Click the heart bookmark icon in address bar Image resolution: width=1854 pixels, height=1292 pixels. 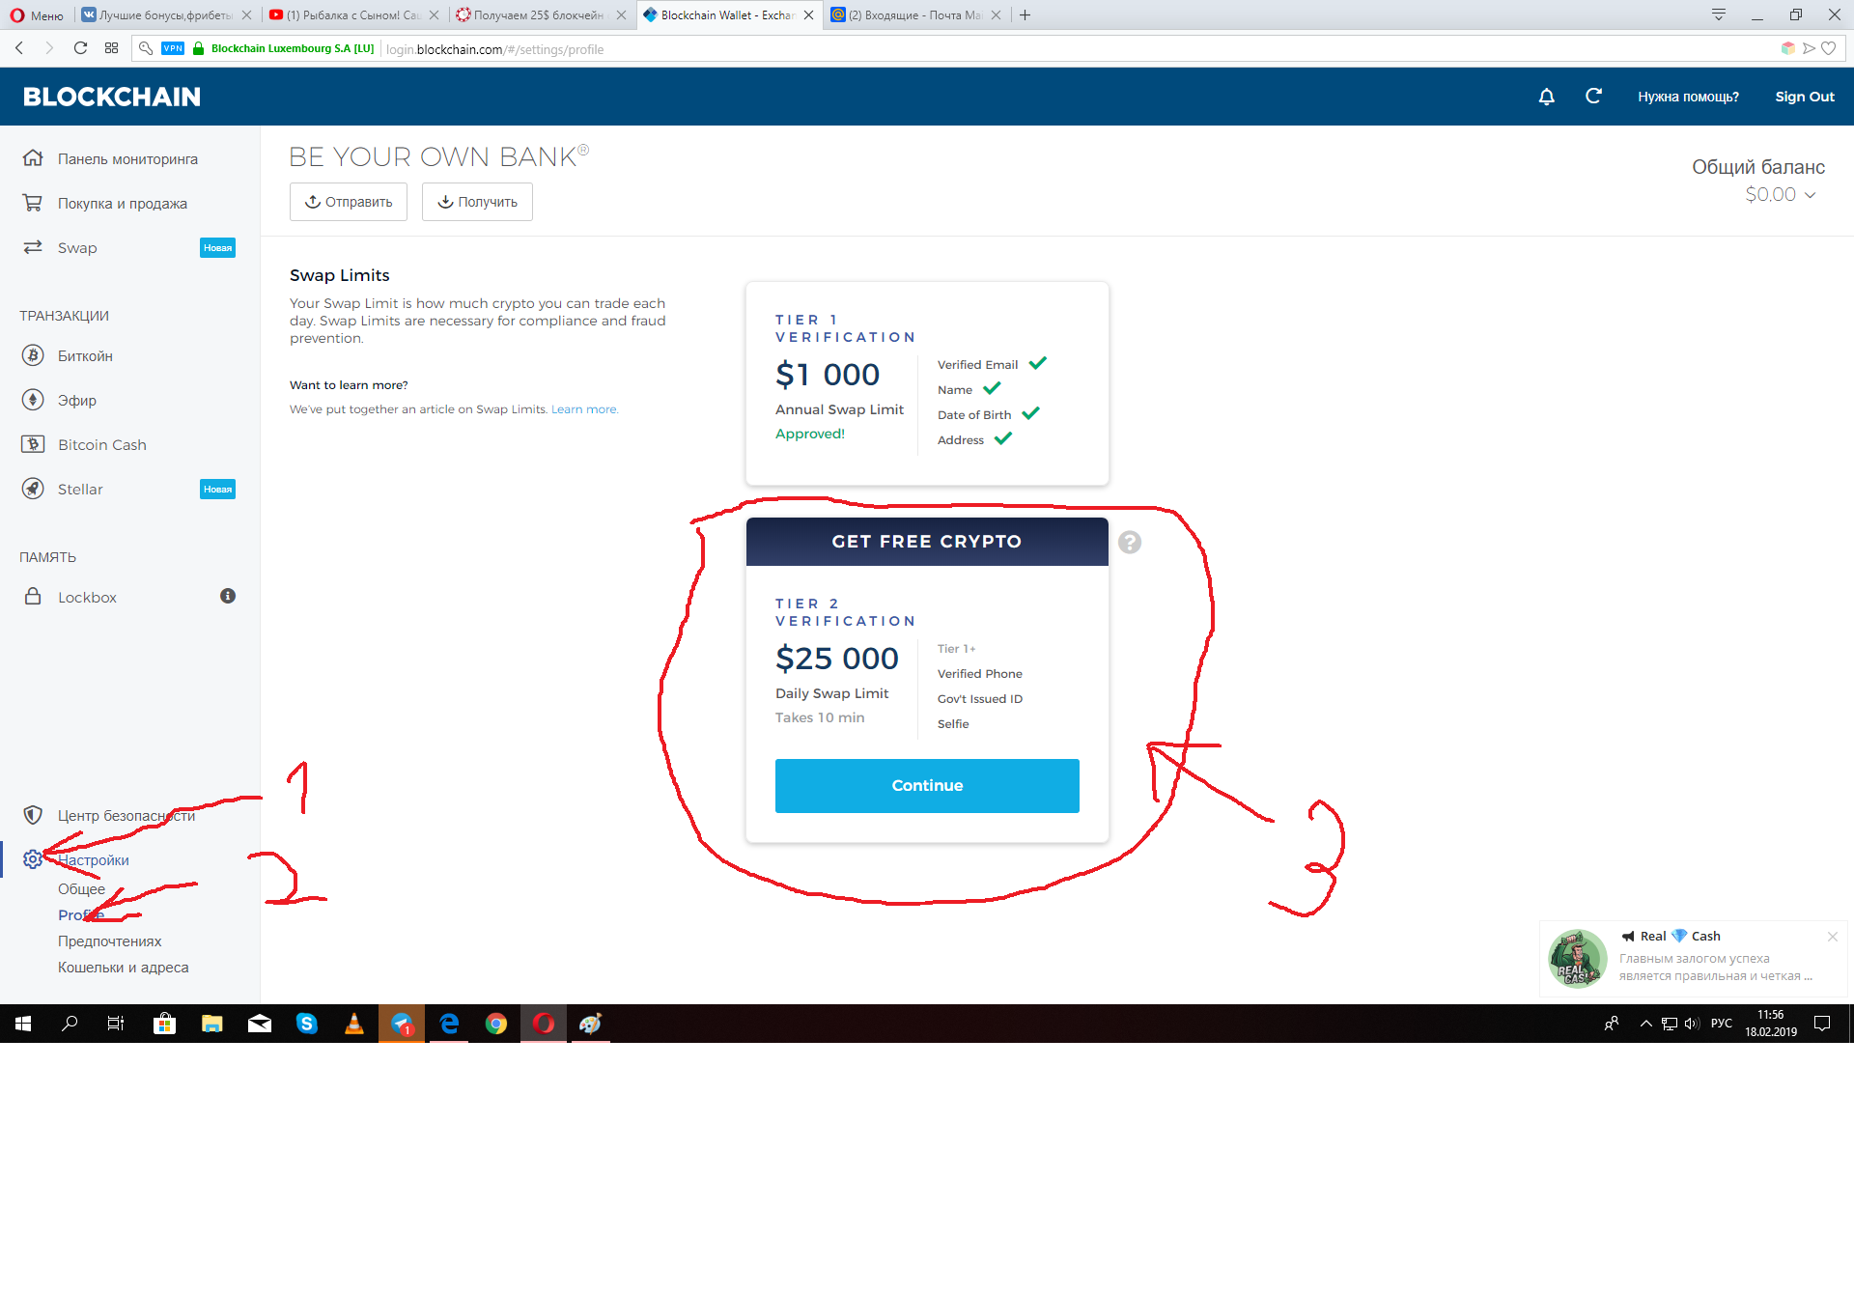1828,48
